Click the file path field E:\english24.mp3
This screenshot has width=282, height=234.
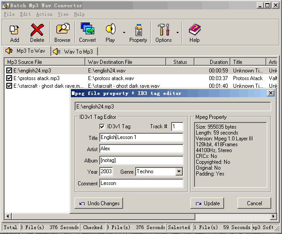172,107
